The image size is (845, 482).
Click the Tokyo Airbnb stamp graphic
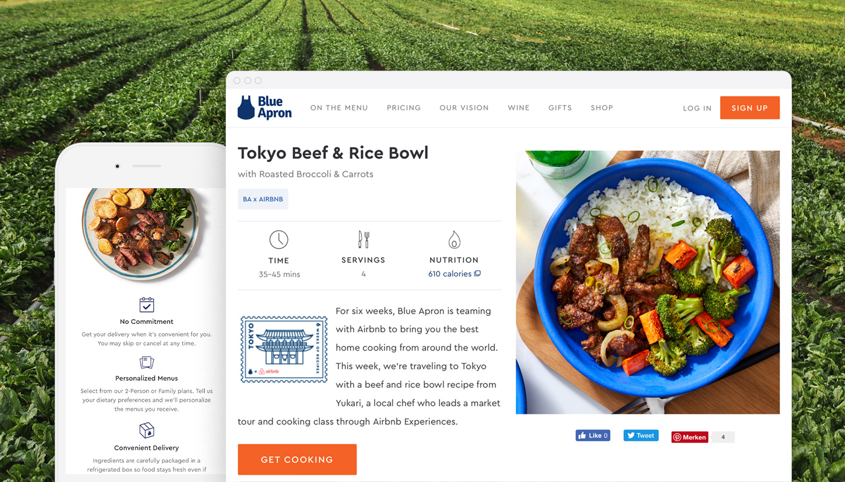coord(284,349)
